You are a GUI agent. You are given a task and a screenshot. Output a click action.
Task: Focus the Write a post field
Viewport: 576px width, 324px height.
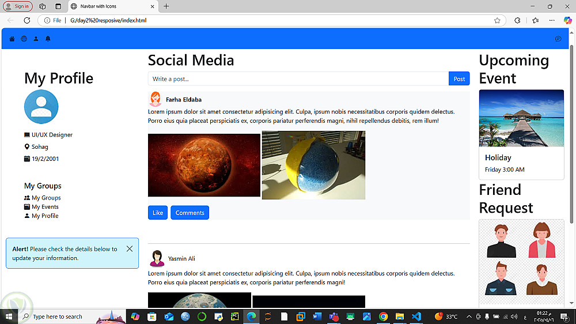click(x=298, y=79)
